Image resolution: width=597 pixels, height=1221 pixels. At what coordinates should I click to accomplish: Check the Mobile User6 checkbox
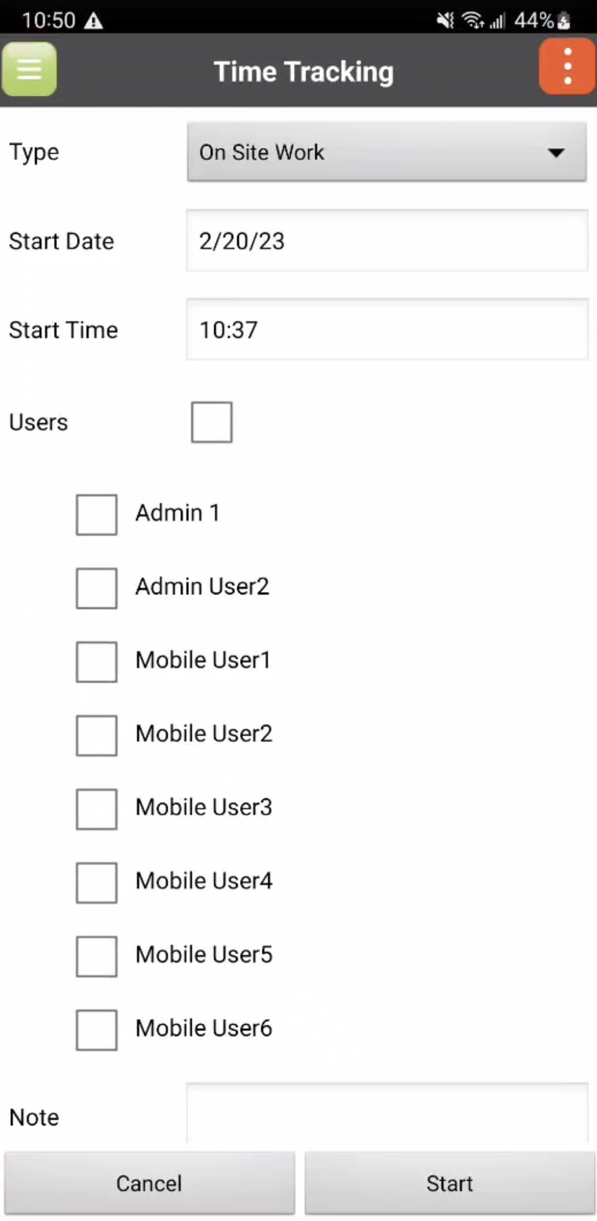click(x=97, y=1030)
